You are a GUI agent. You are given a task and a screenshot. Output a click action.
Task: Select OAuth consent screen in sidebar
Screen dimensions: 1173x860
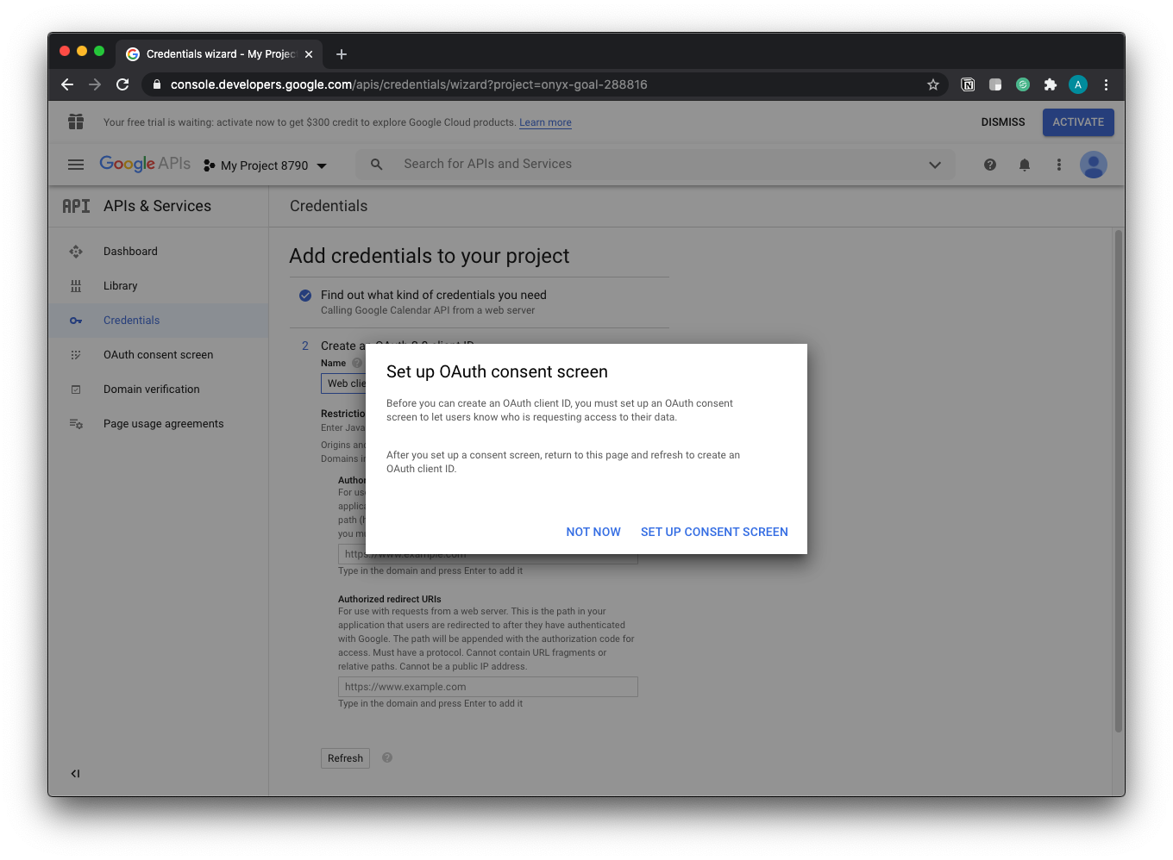click(158, 355)
